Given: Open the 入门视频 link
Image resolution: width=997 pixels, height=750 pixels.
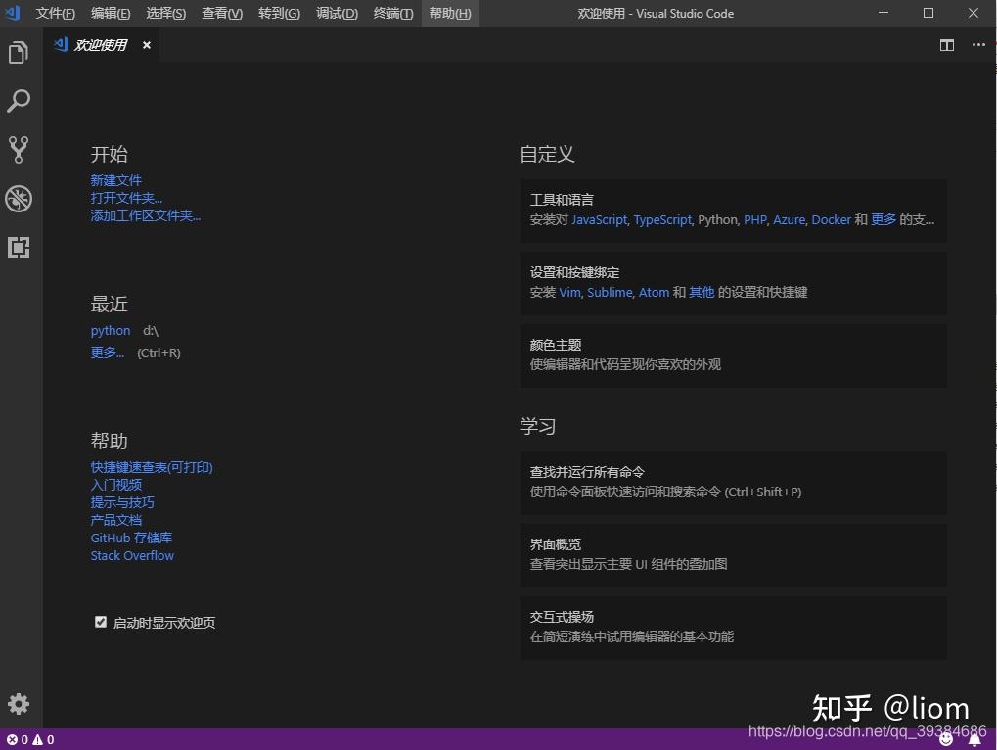Looking at the screenshot, I should pos(115,485).
